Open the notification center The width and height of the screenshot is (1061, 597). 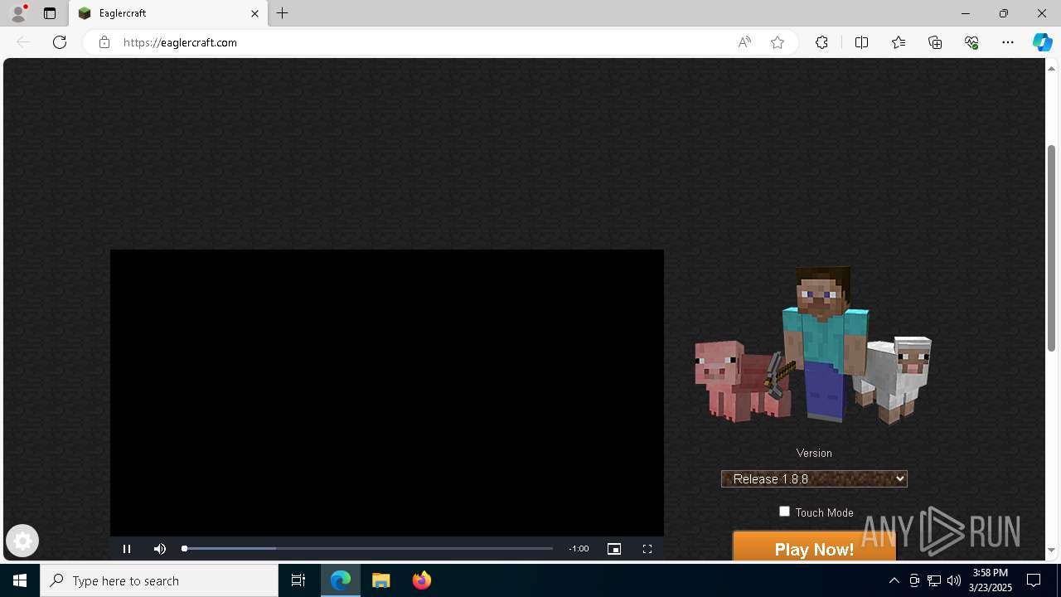pyautogui.click(x=1034, y=580)
